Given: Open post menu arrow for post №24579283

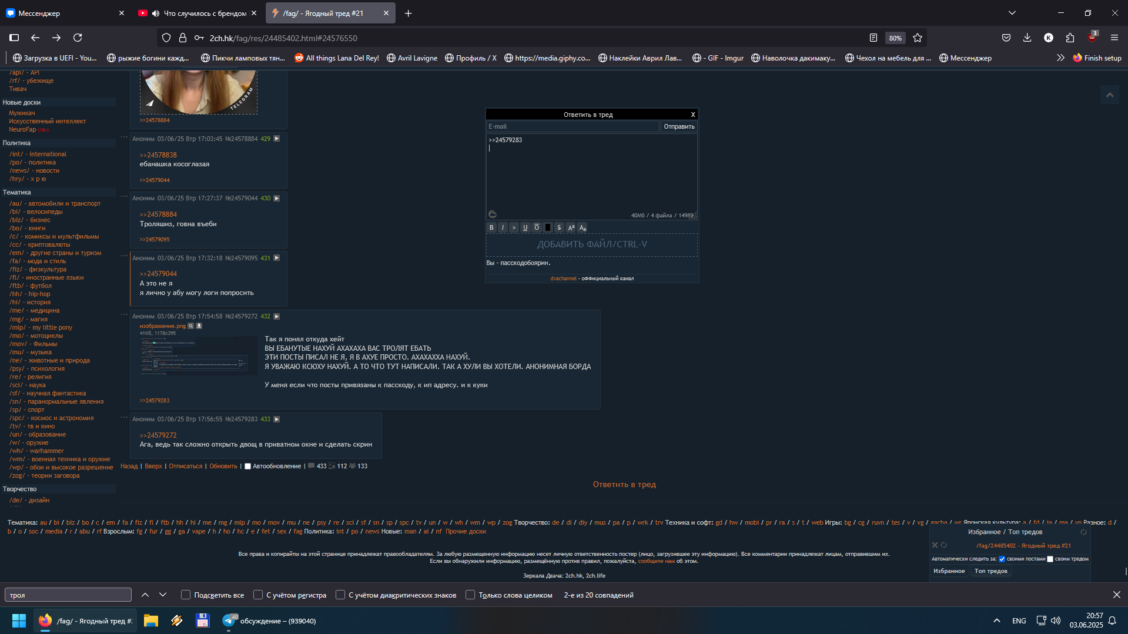Looking at the screenshot, I should [x=277, y=419].
